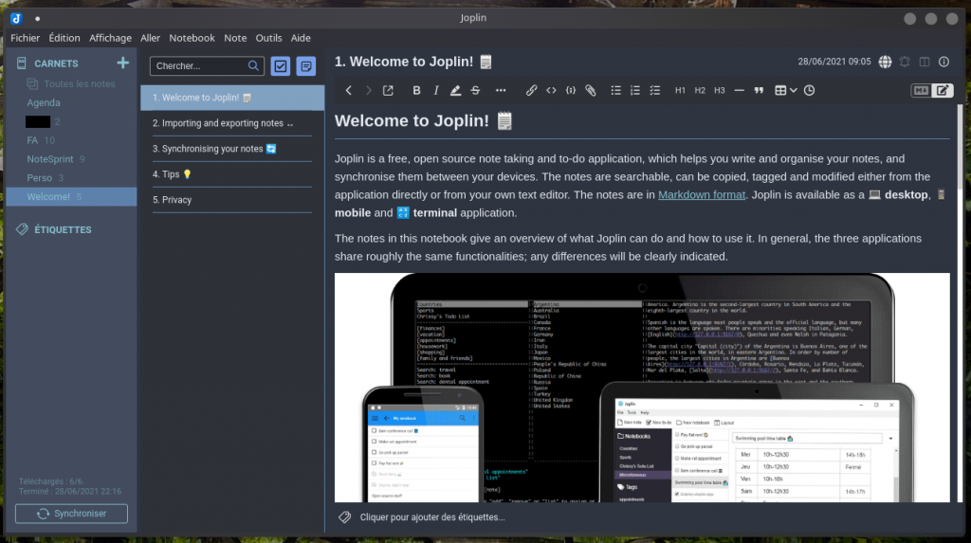
Task: Open the Tips note
Action: pos(232,174)
